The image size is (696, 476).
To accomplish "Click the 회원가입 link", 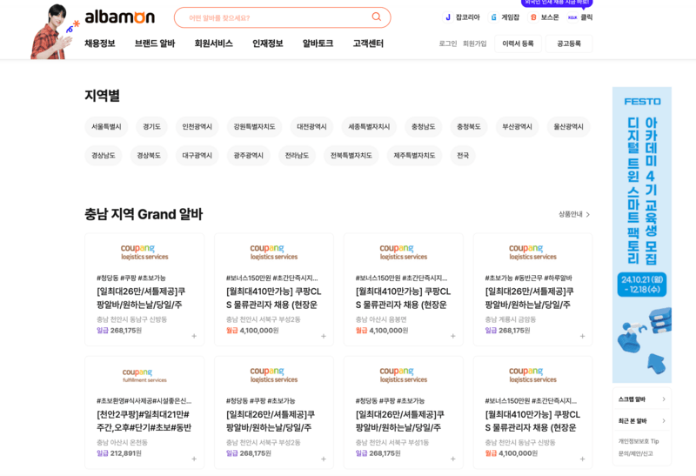I will tap(474, 44).
